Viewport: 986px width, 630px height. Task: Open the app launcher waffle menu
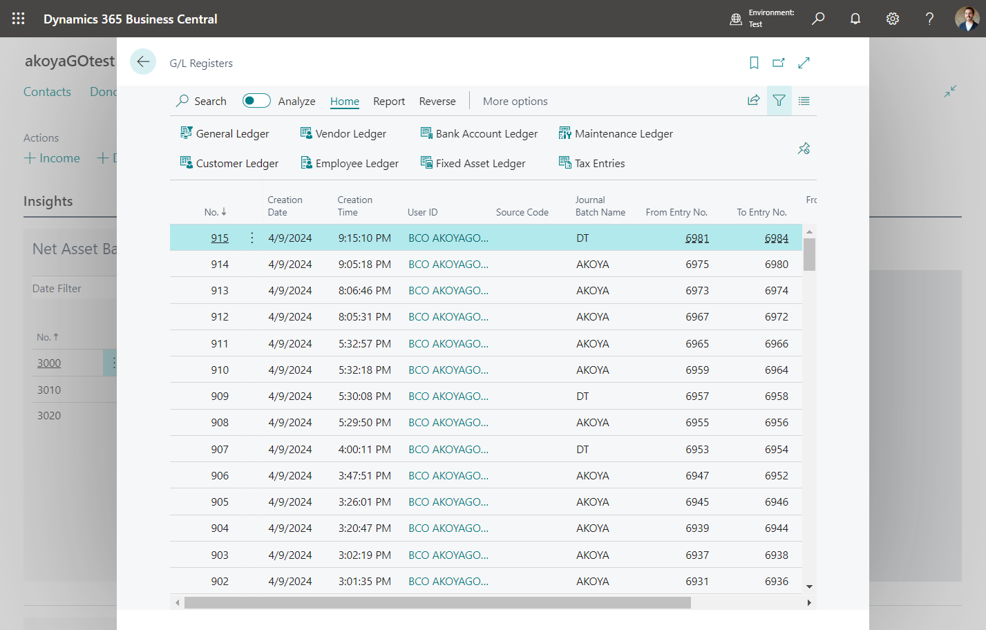click(x=19, y=19)
